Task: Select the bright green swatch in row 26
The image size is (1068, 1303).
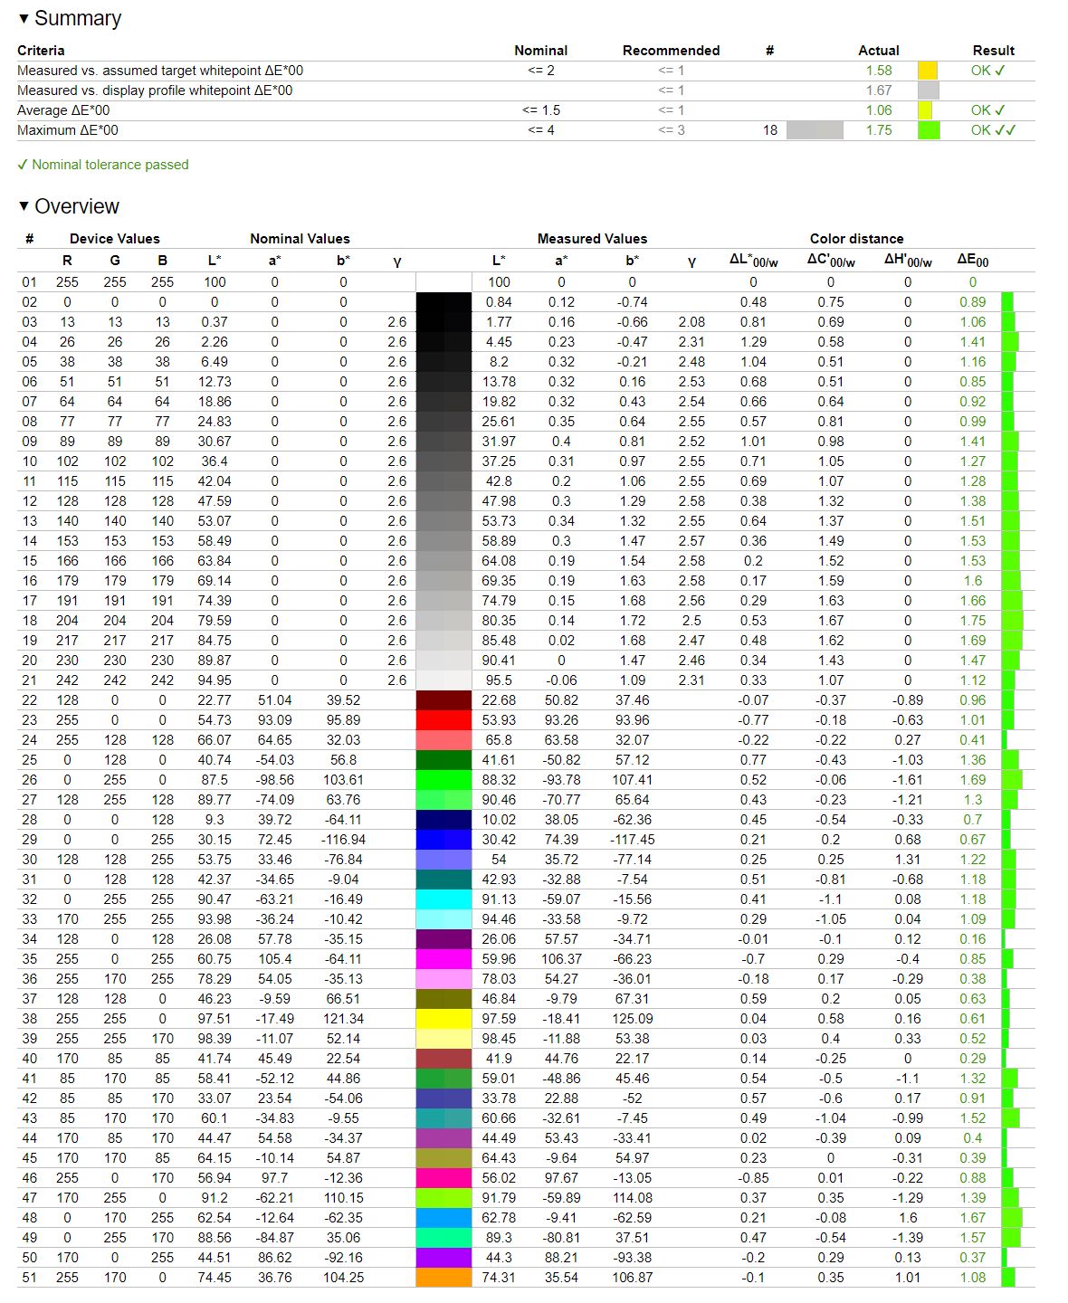Action: point(443,780)
